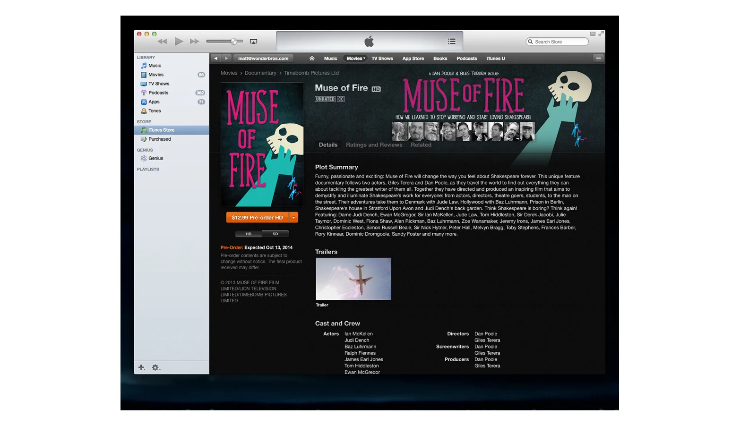Click the store Home icon
740x425 pixels.
[312, 59]
